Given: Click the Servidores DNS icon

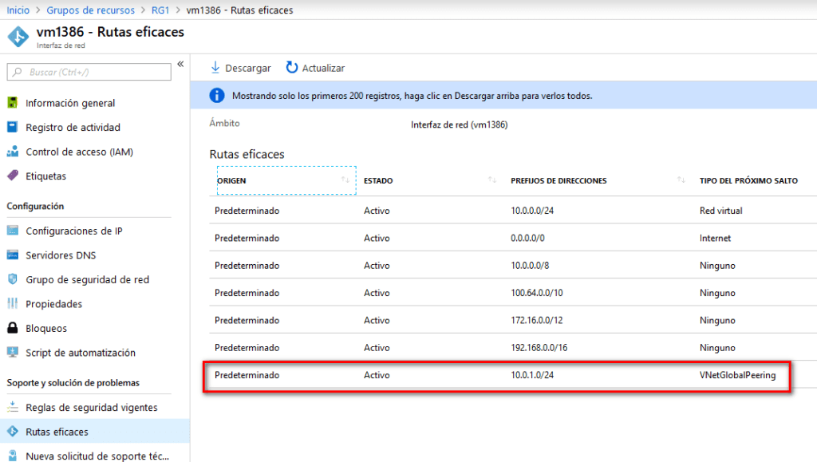Looking at the screenshot, I should tap(13, 255).
